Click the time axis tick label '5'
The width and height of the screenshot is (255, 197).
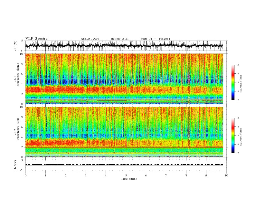coord(126,175)
